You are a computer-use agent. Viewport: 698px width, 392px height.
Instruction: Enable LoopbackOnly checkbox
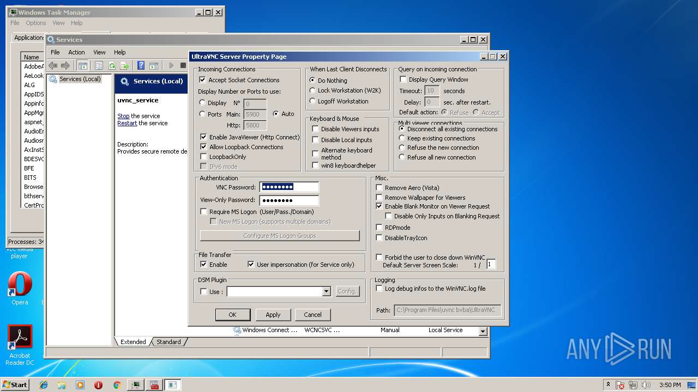click(203, 157)
